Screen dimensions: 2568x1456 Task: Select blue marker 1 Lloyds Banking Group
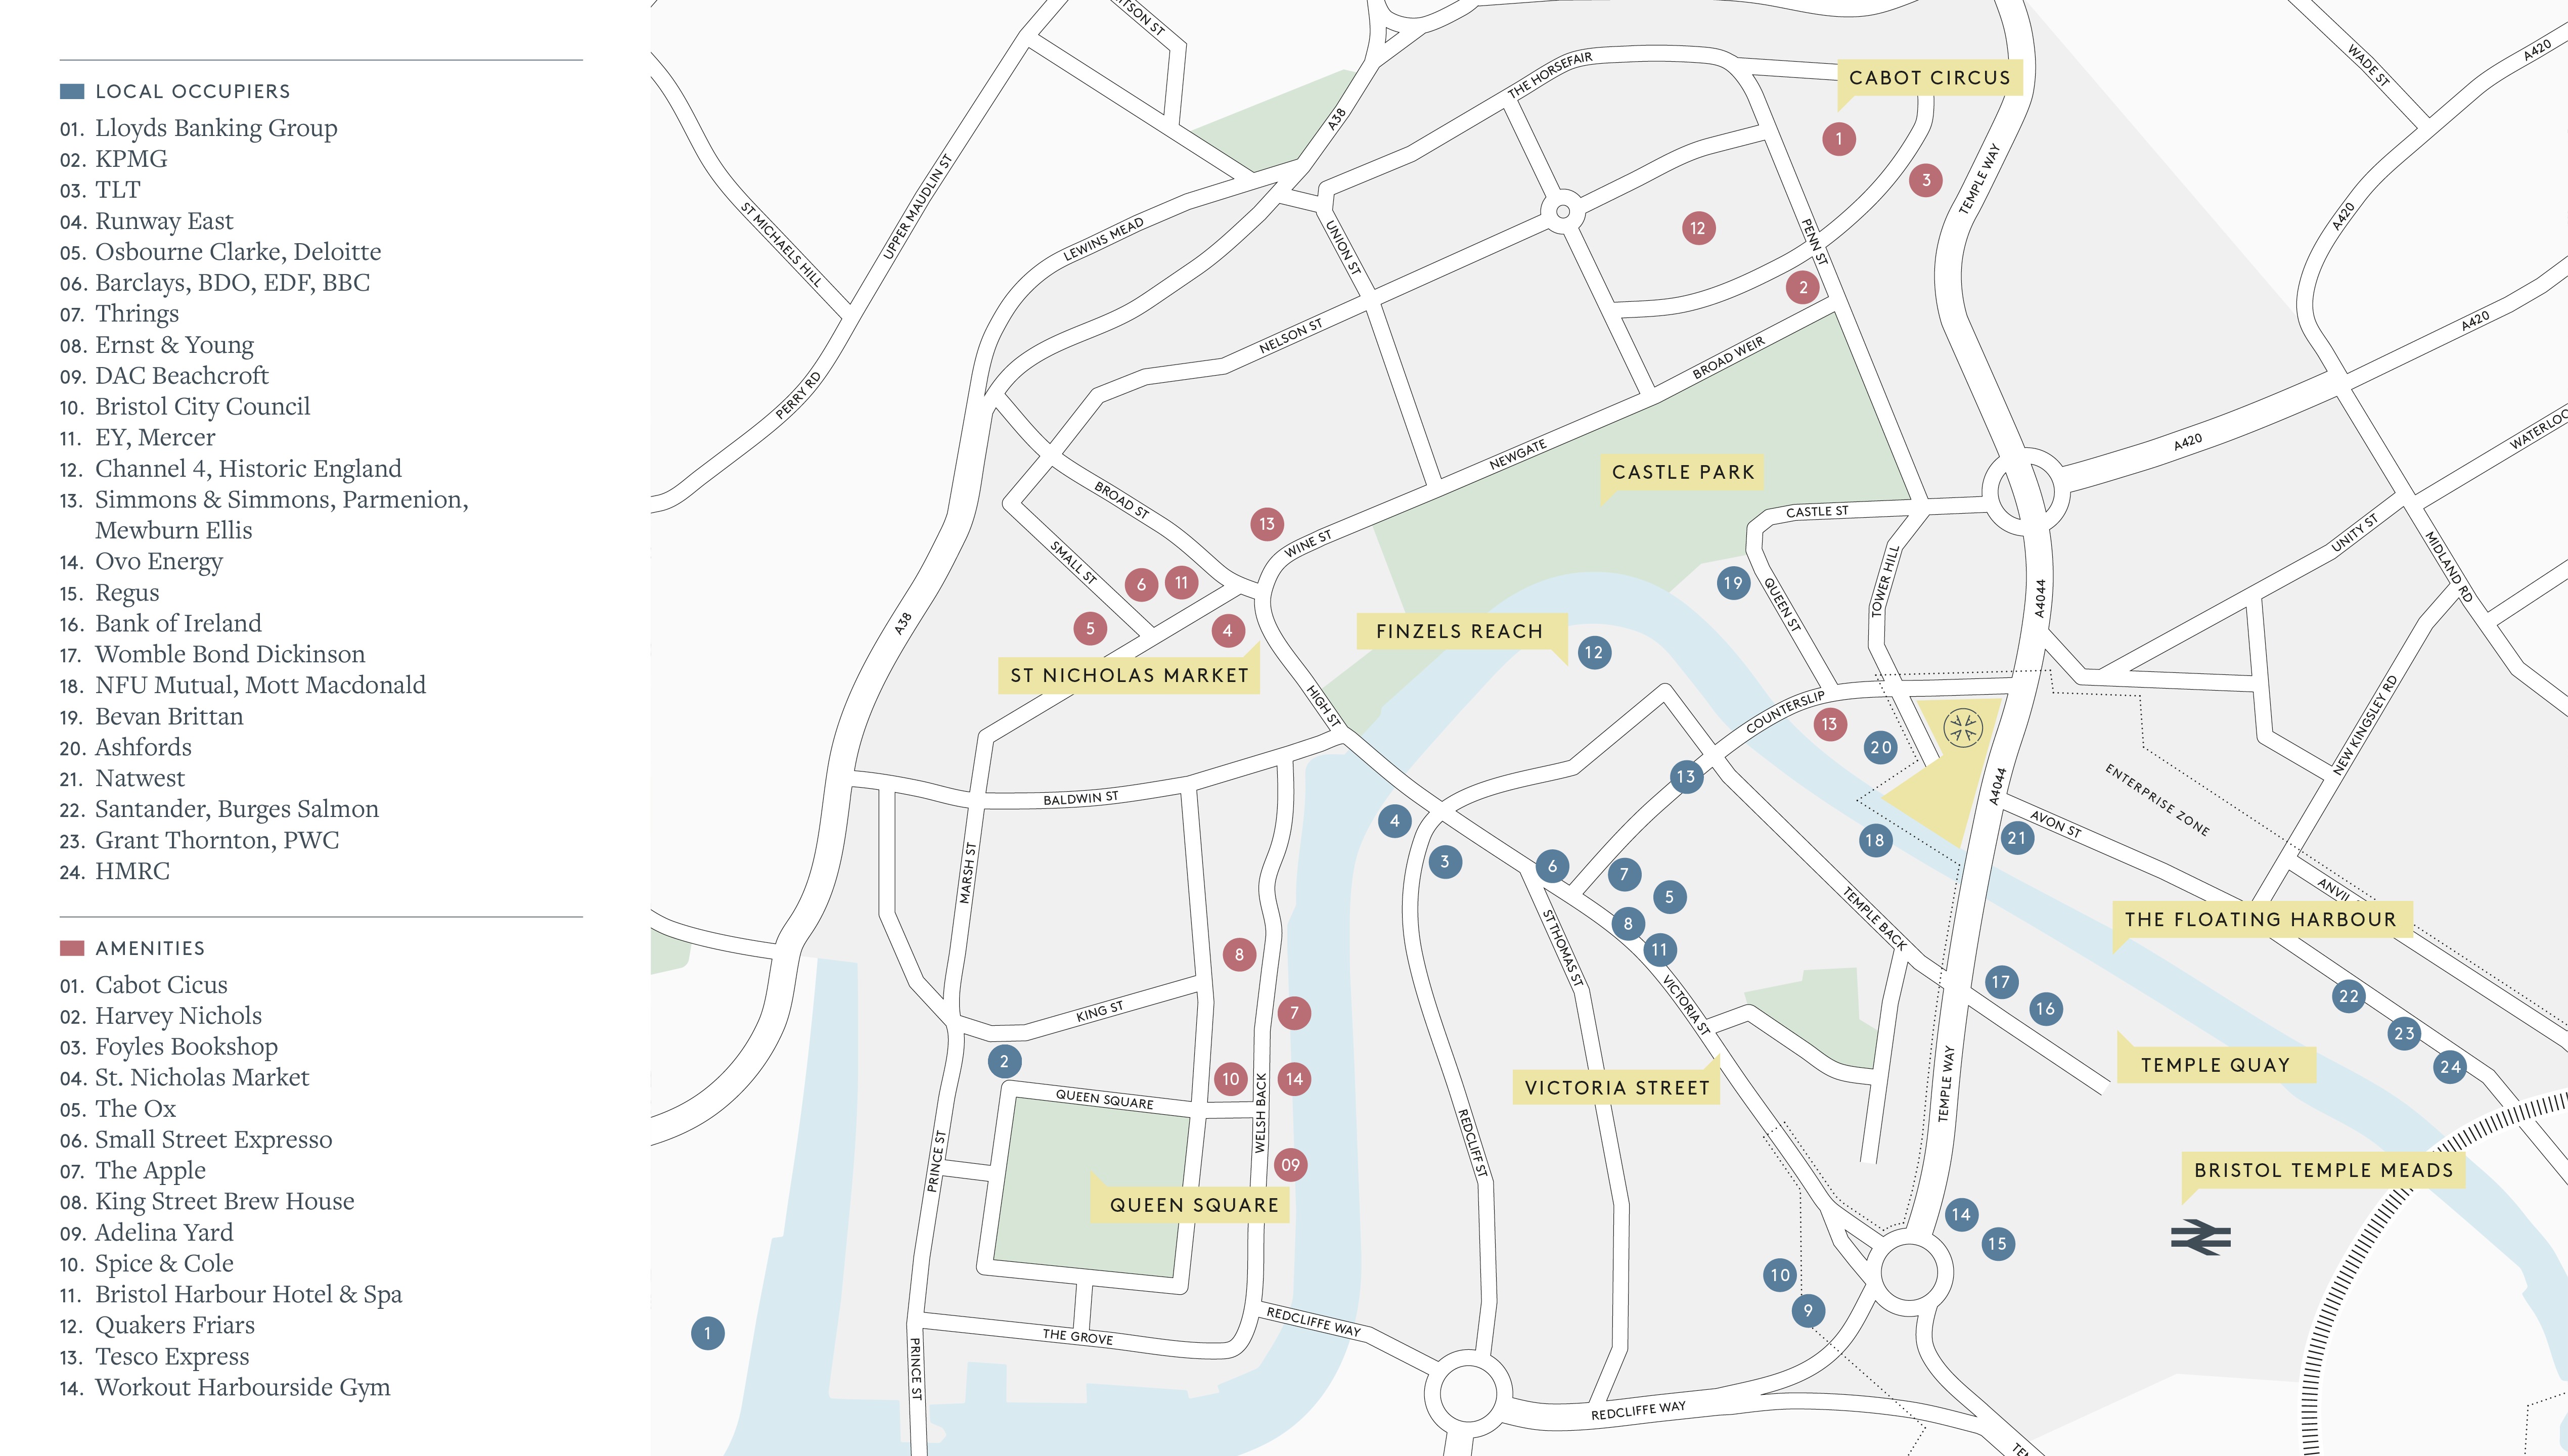707,1333
